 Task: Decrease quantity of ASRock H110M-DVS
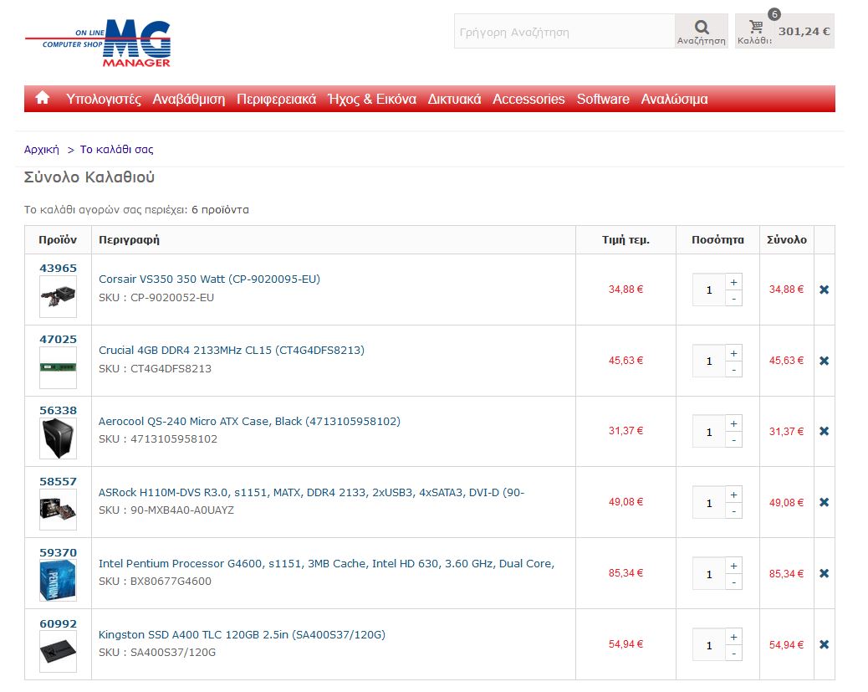(733, 510)
